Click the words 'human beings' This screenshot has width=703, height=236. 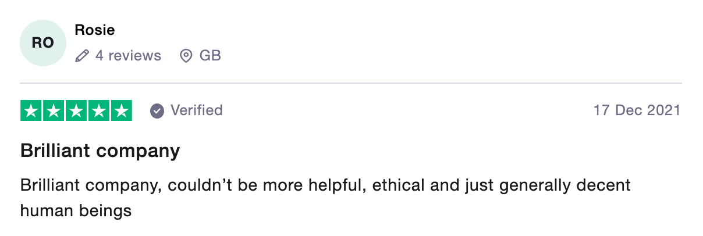[76, 210]
